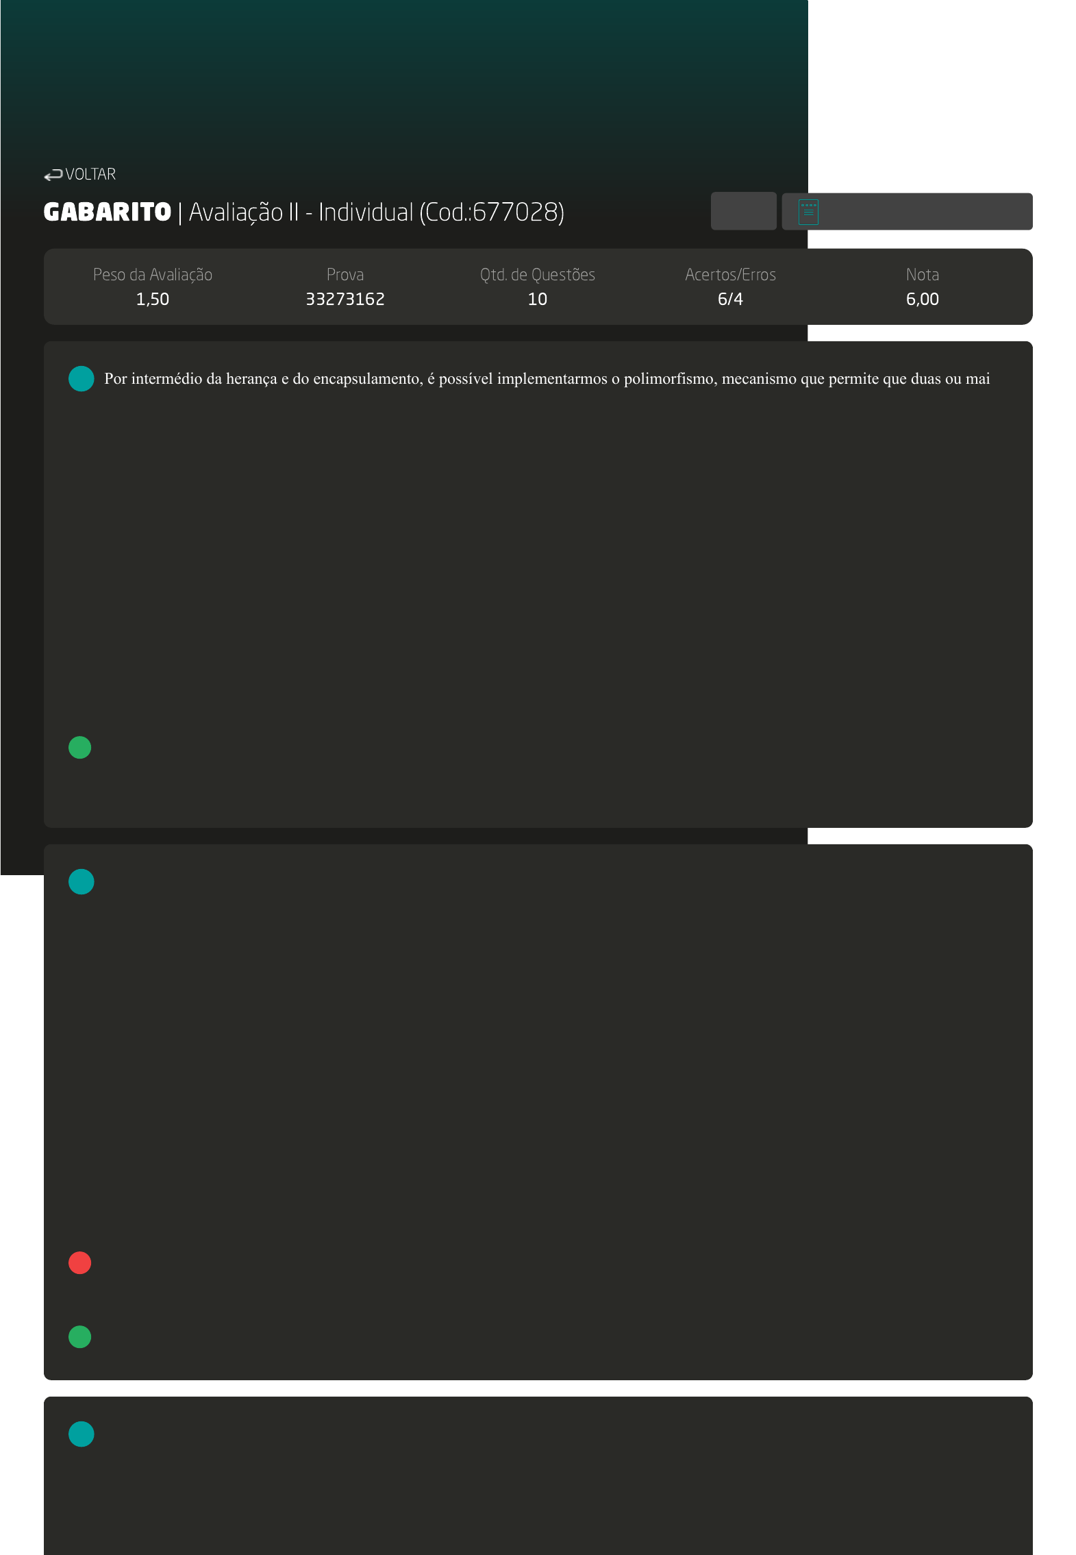Click the bold GABARITO heading
The height and width of the screenshot is (1555, 1076).
pos(107,212)
